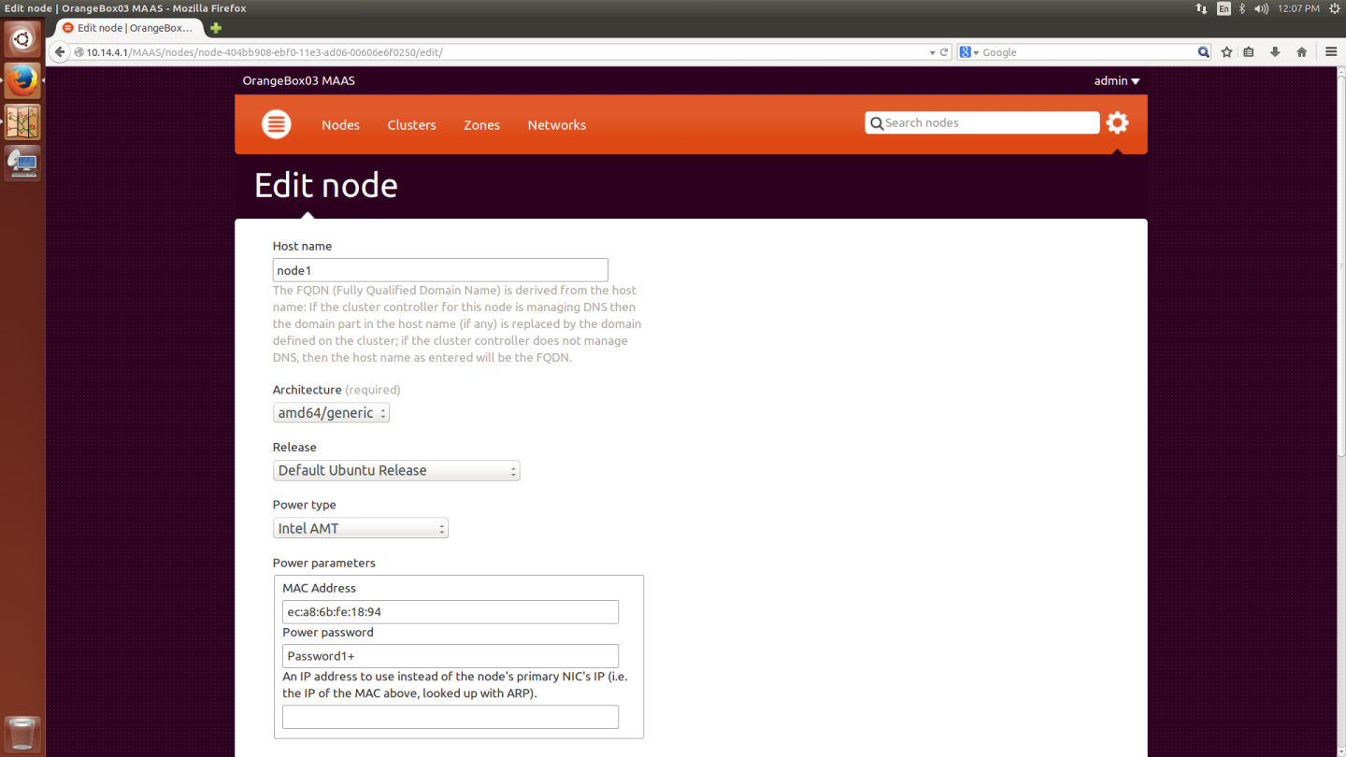Image resolution: width=1346 pixels, height=757 pixels.
Task: Click the Firefox launcher icon
Action: 22,80
